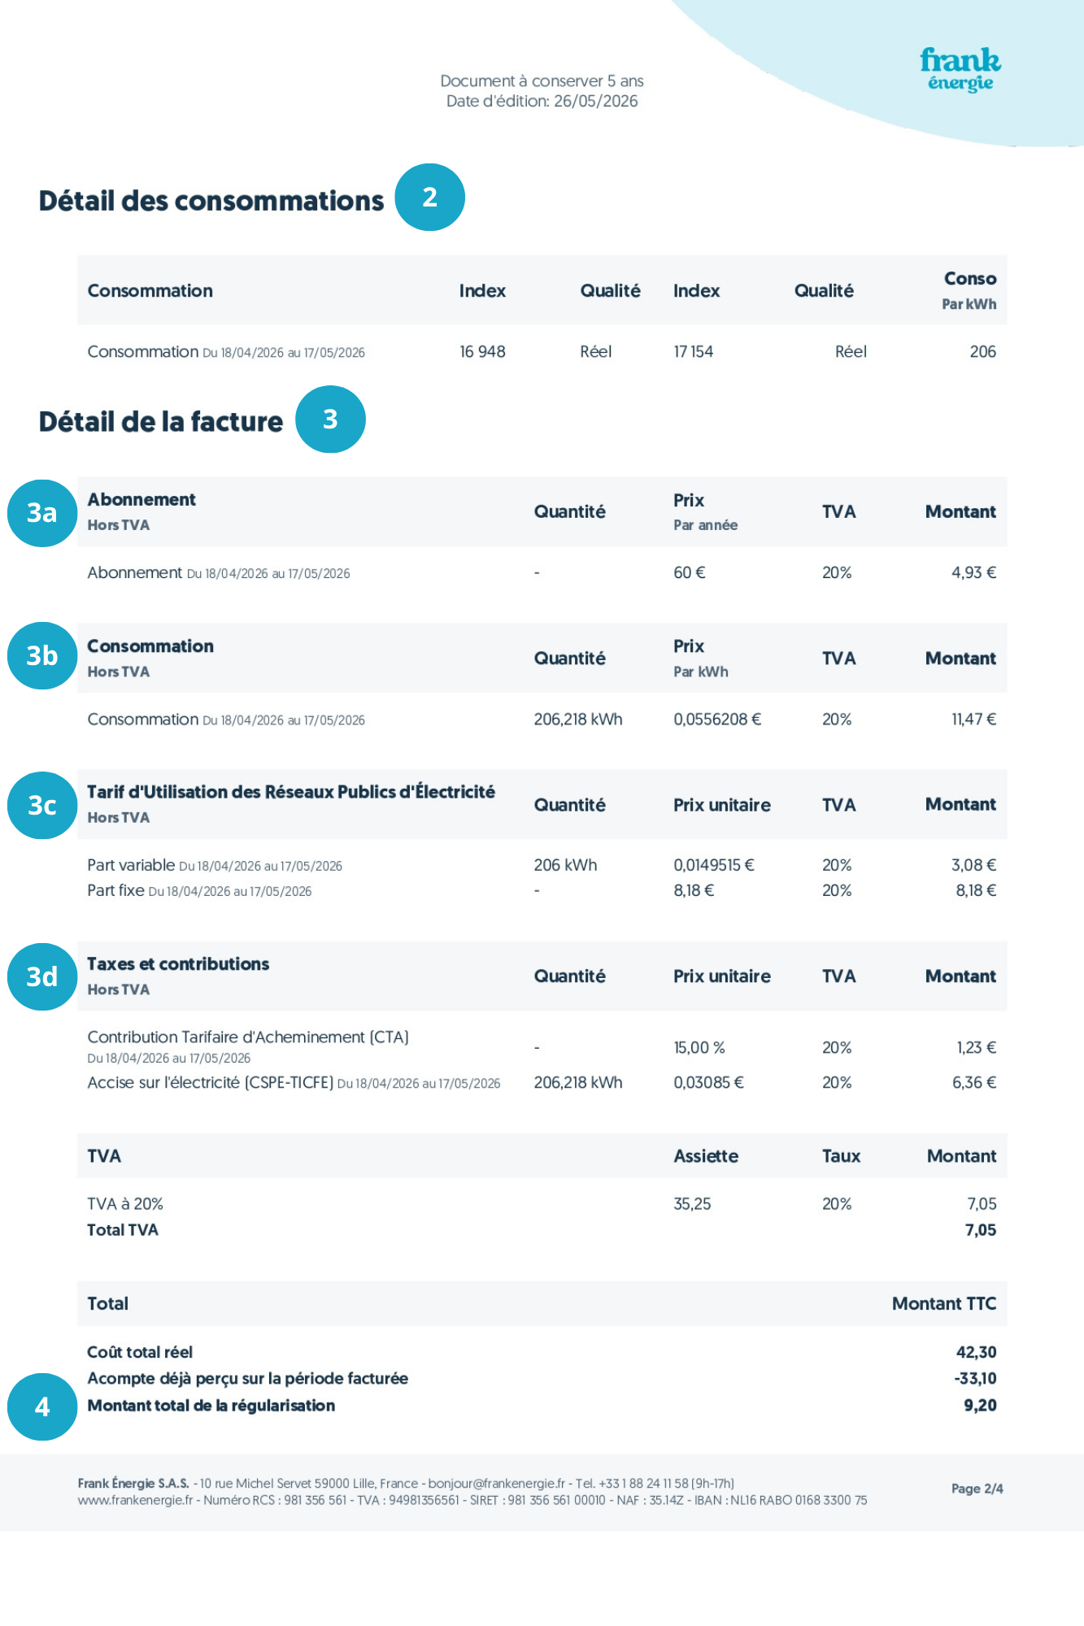Click the Abonnement amount 4,93 €
The image size is (1084, 1626).
pyautogui.click(x=973, y=572)
